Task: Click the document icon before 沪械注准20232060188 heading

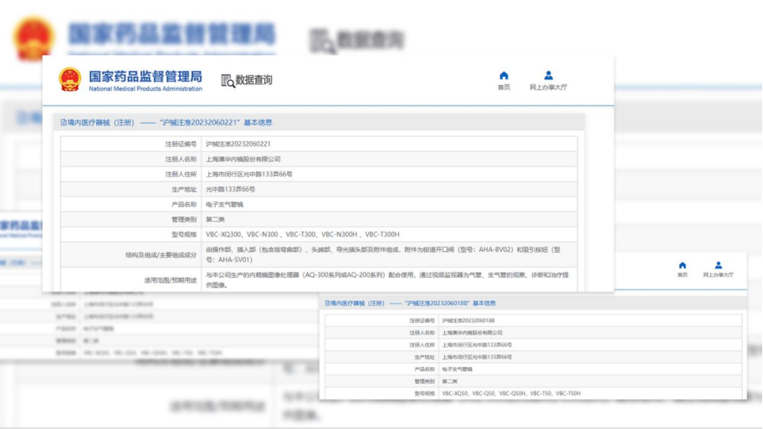Action: pyautogui.click(x=327, y=303)
